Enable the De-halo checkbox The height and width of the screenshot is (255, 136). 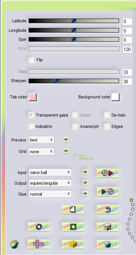107,115
